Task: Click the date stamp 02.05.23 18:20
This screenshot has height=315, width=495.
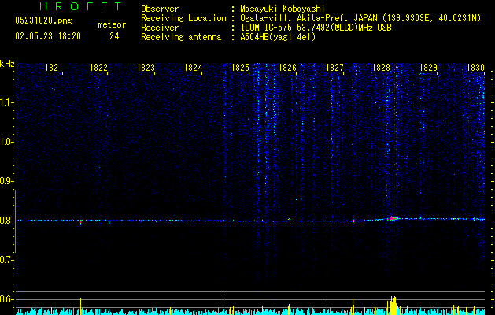Action: pyautogui.click(x=48, y=36)
